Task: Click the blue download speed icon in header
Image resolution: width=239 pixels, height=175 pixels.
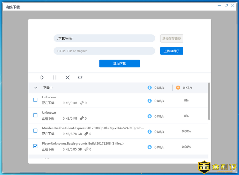Action: (x=150, y=87)
